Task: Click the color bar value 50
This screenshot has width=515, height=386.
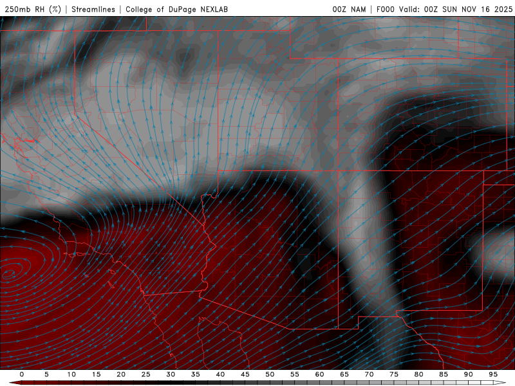Action: point(270,374)
